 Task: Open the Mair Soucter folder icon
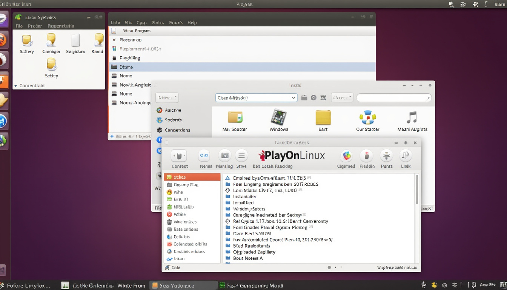pyautogui.click(x=235, y=117)
